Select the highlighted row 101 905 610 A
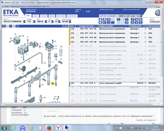Screen dimensions: 164x131 pos(115,84)
